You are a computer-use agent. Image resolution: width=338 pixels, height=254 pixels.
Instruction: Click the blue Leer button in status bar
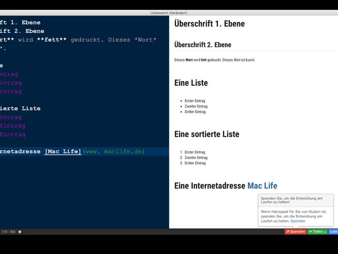[x=333, y=232]
